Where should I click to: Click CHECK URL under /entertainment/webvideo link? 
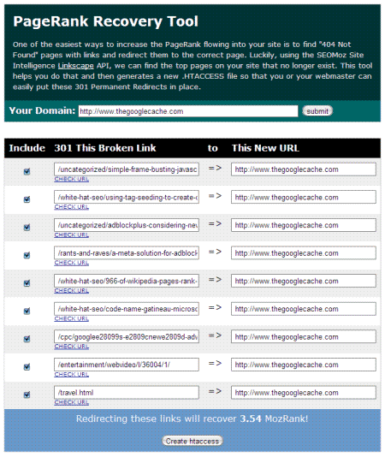[72, 374]
